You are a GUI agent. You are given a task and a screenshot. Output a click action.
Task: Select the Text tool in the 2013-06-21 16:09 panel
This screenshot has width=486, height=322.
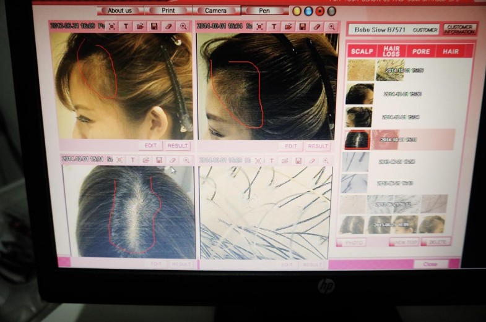(126, 27)
